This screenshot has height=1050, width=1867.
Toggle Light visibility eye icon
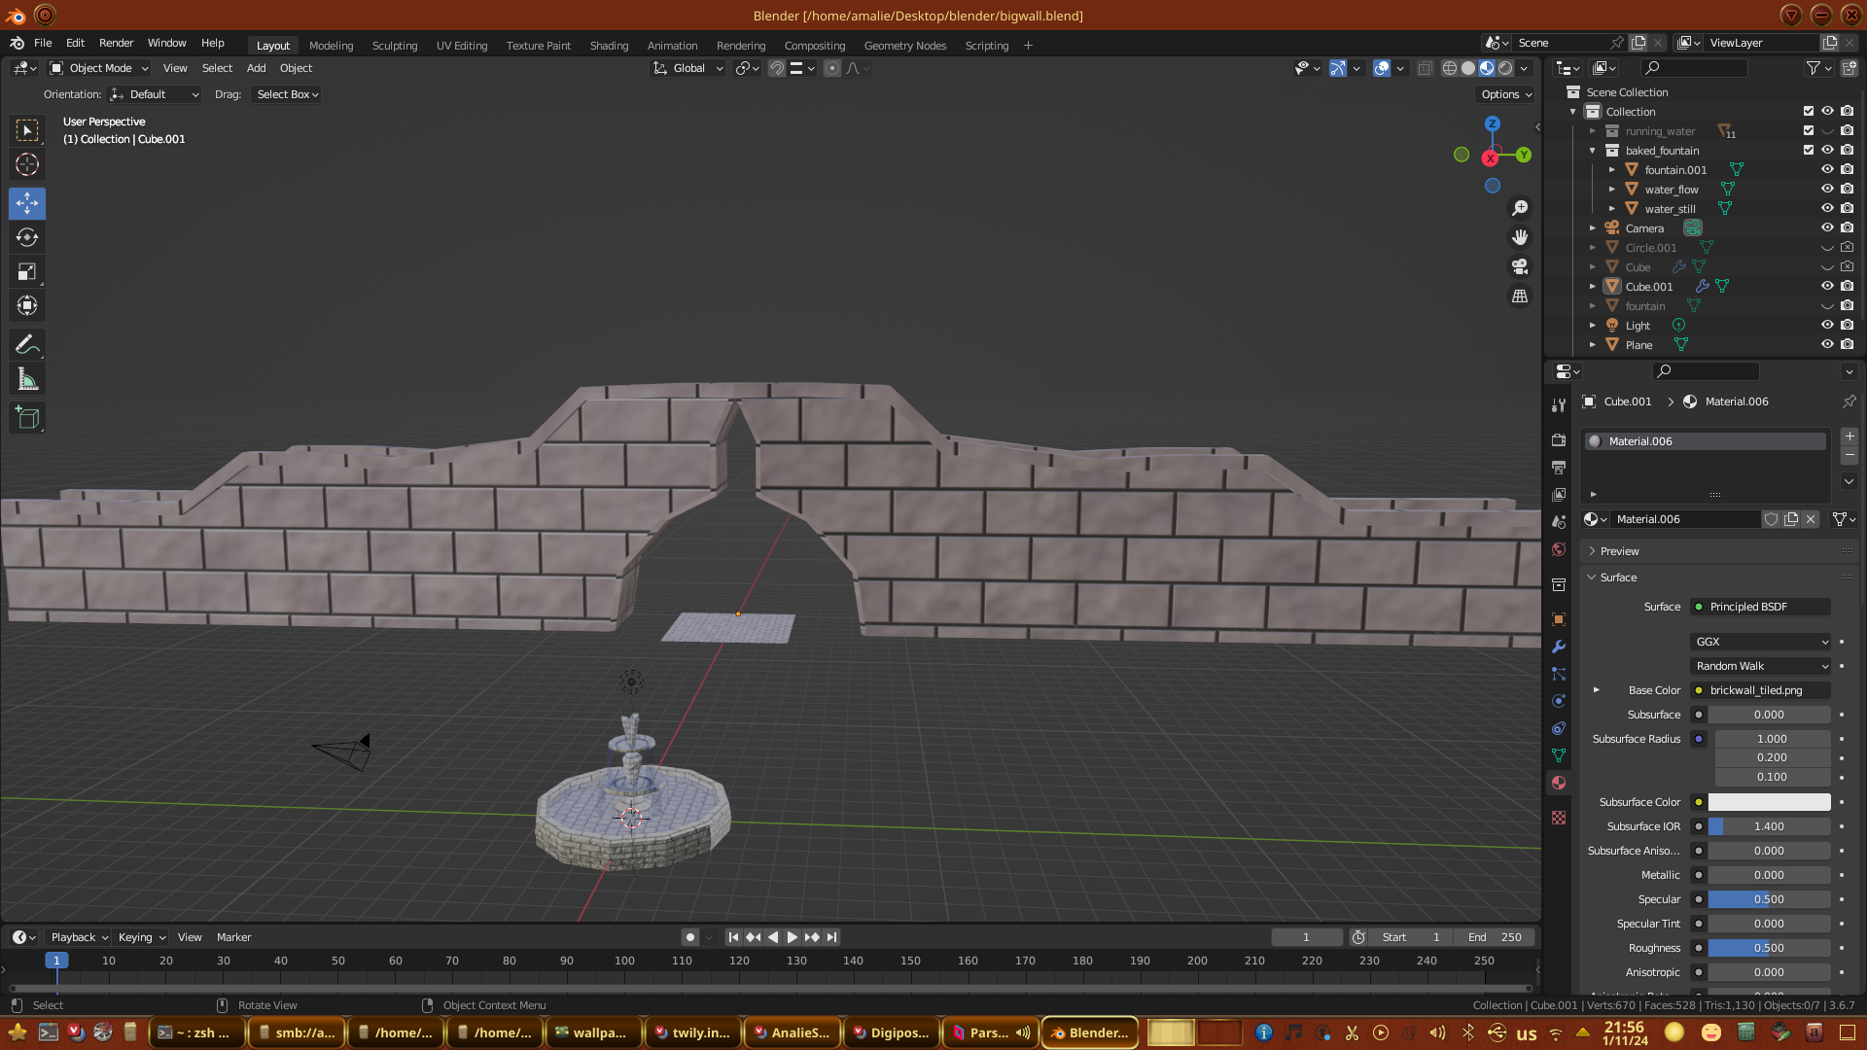[x=1827, y=326]
